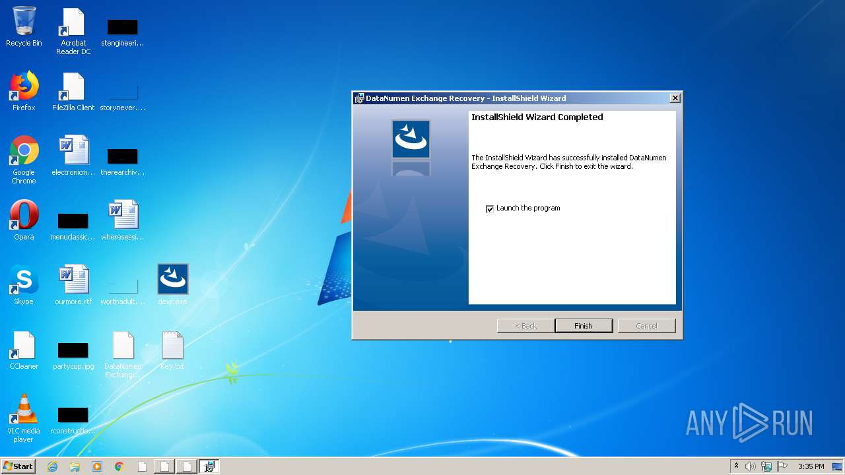
Task: Select the menuclassic... file icon
Action: 73,227
